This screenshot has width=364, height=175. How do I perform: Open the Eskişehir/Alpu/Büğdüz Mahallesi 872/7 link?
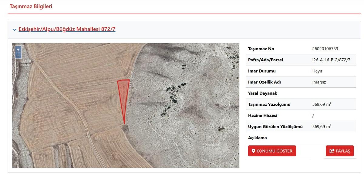[67, 29]
